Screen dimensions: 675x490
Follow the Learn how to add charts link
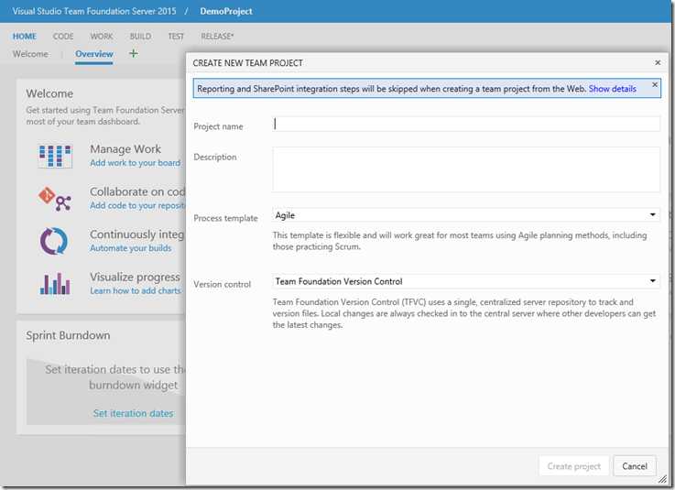(136, 291)
